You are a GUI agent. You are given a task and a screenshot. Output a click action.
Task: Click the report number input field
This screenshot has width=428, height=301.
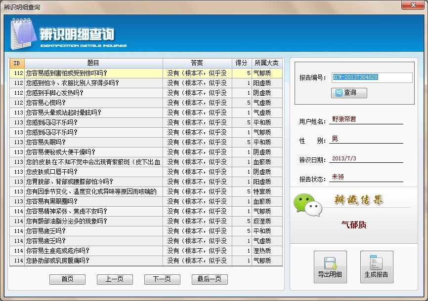coord(372,77)
